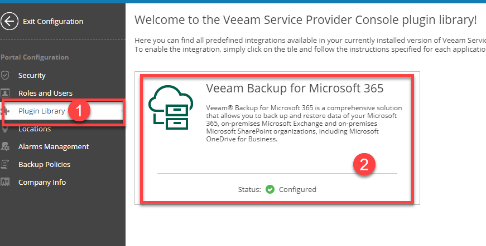Viewport: 486px width, 246px height.
Task: Click the green Configured status checkmark
Action: [x=270, y=189]
